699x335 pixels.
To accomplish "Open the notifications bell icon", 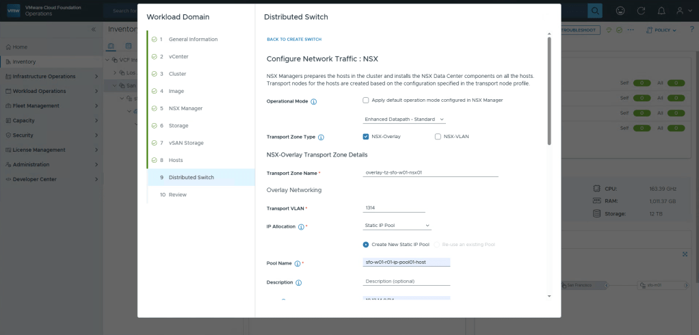I will coord(661,11).
